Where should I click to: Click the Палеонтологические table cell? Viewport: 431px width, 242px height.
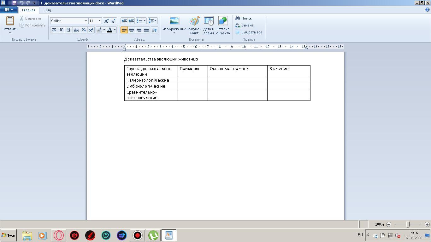(151, 80)
